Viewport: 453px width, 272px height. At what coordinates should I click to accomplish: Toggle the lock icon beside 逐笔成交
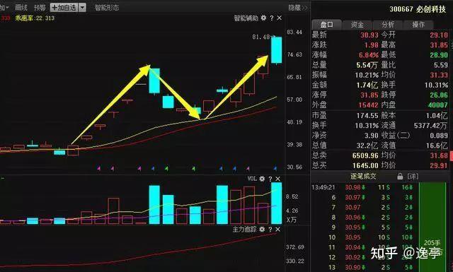click(x=400, y=176)
